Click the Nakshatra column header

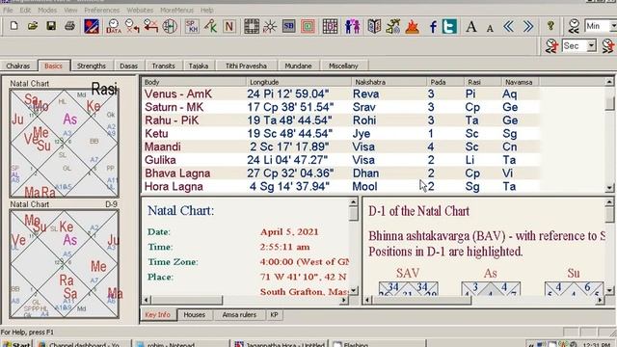[389, 82]
